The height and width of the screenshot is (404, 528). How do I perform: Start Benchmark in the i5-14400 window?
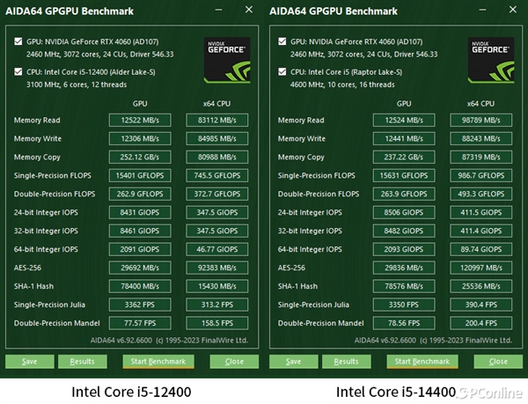tap(422, 362)
